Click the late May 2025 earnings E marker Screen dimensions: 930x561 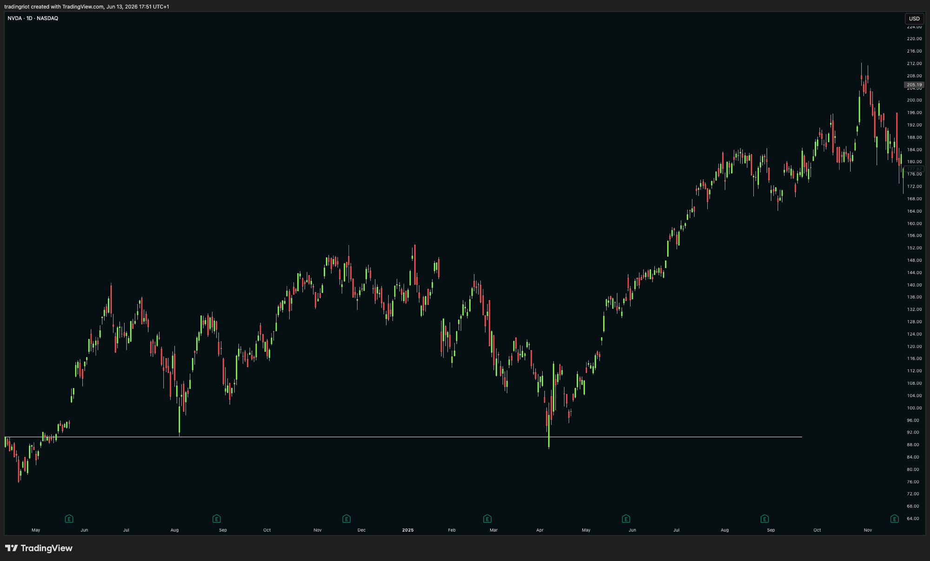click(625, 519)
